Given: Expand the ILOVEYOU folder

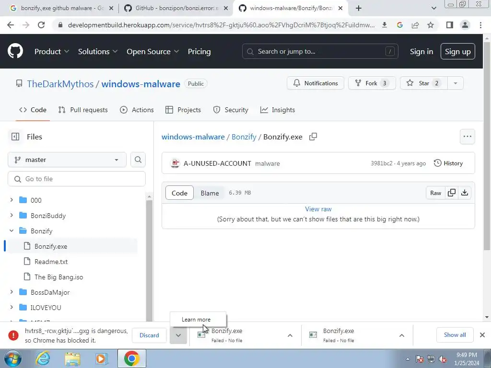Looking at the screenshot, I should coord(12,307).
